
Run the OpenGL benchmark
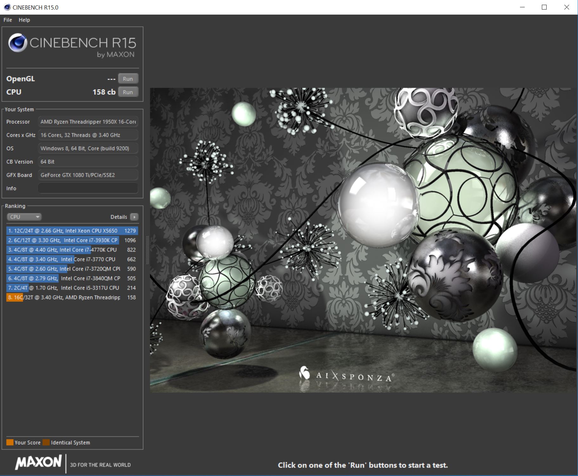pos(128,79)
